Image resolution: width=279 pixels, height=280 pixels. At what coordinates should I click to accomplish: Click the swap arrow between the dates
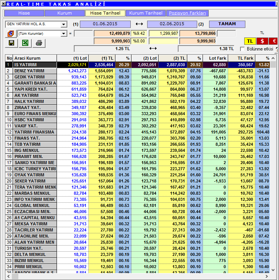pyautogui.click(x=139, y=24)
